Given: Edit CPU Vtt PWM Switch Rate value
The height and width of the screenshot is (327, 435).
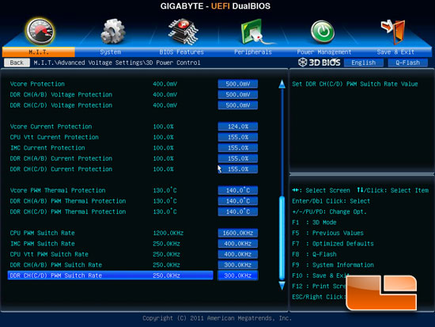Looking at the screenshot, I should pos(238,254).
